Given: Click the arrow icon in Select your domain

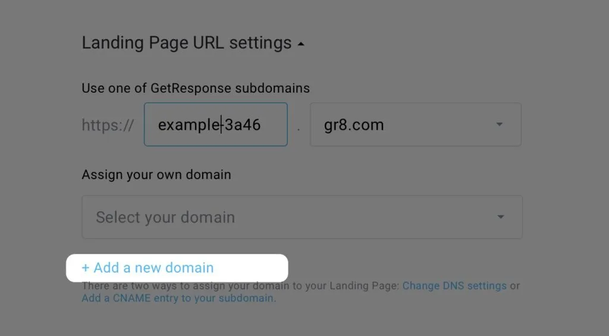Looking at the screenshot, I should [501, 216].
